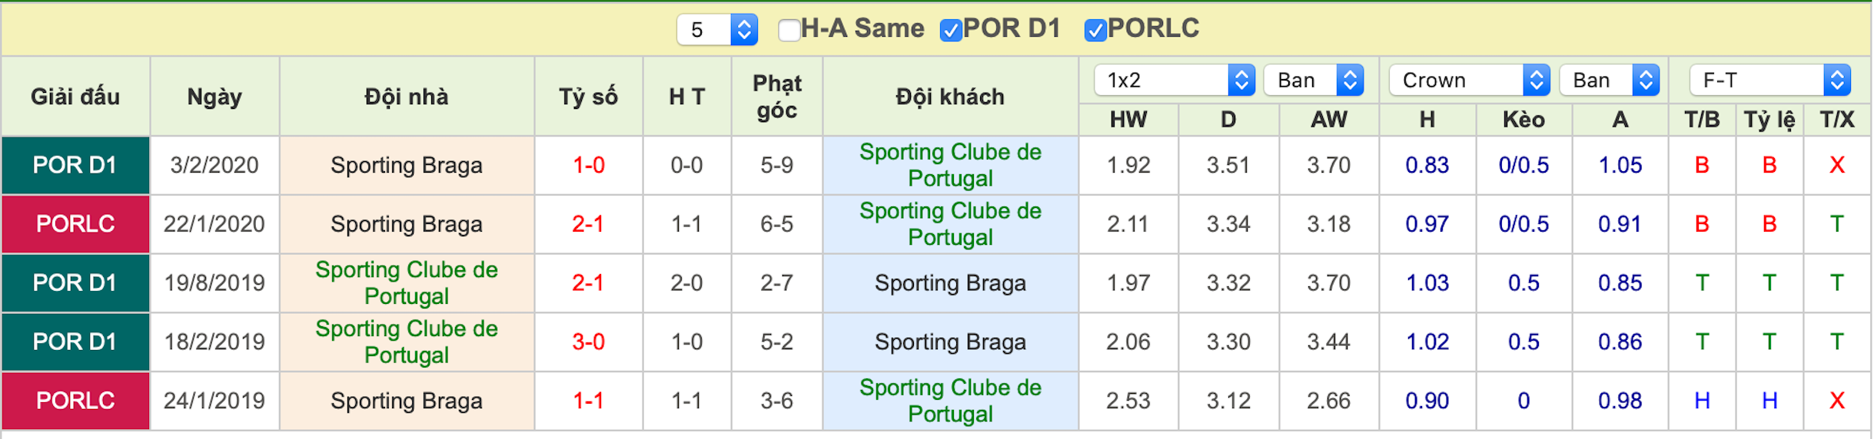Uncheck the POR D1 league filter
1874x439 pixels.
point(951,30)
